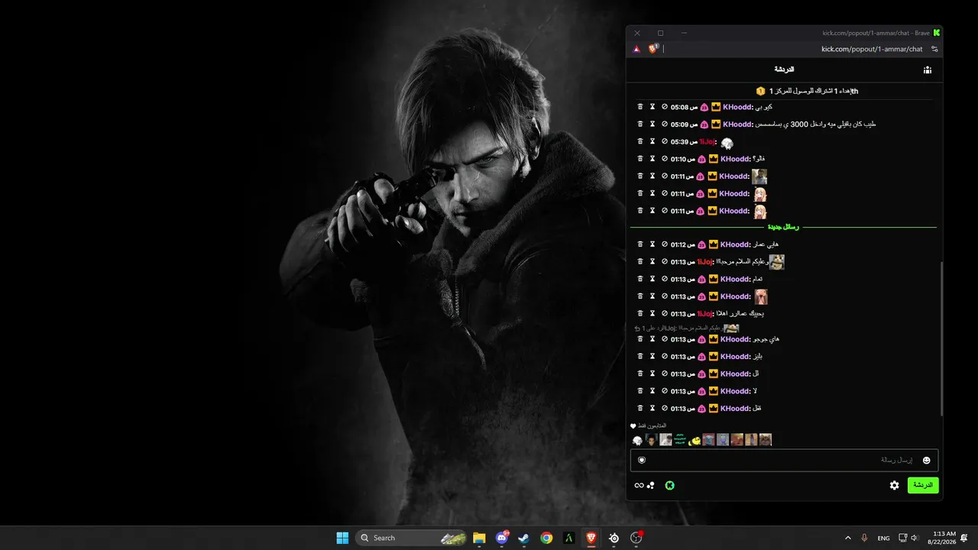The height and width of the screenshot is (550, 978).
Task: Delete KHoodd's 01:10 message with trash icon
Action: [640, 159]
